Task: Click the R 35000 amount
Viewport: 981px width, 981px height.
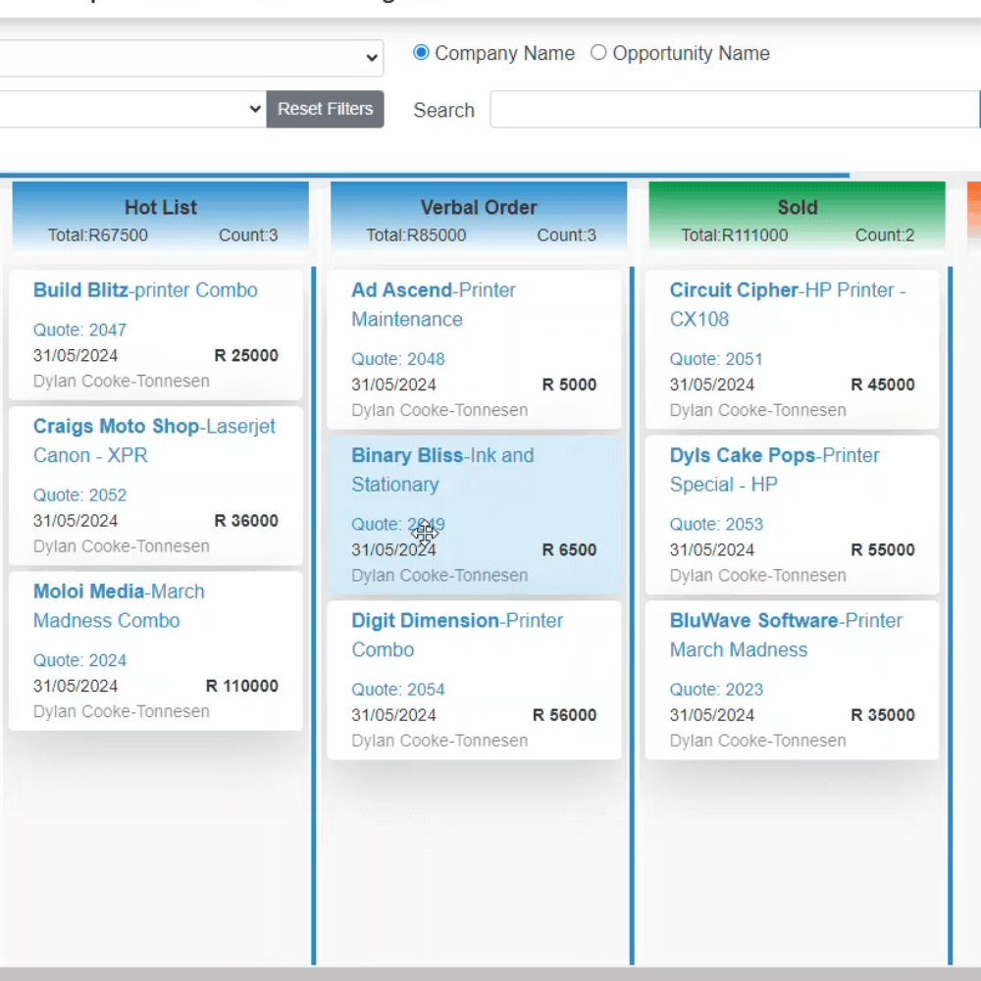Action: coord(883,715)
